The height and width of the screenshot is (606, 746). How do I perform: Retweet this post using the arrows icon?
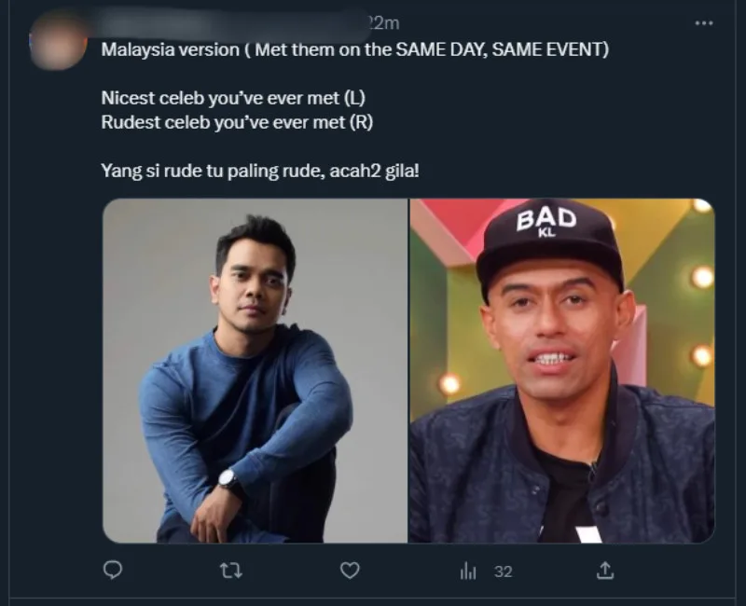[x=231, y=571]
